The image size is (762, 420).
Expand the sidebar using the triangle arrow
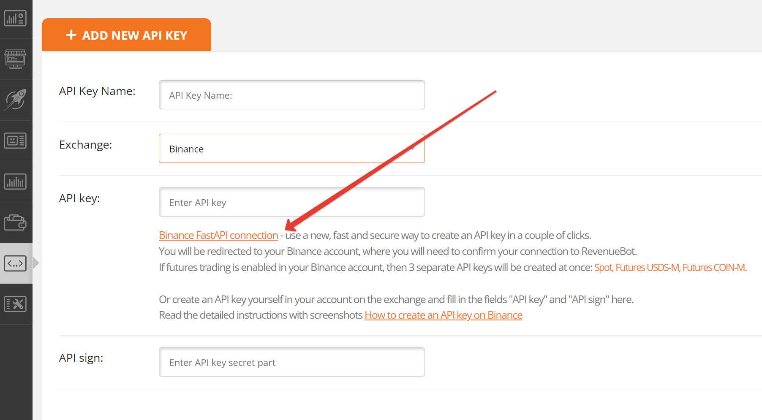(x=36, y=263)
